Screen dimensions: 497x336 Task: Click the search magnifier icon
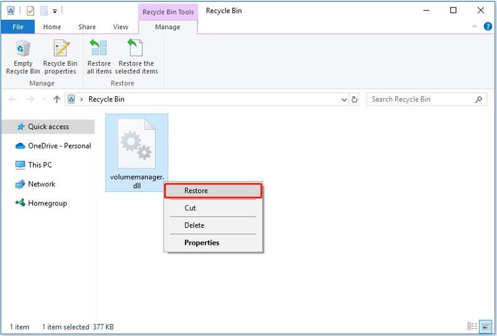[x=479, y=99]
